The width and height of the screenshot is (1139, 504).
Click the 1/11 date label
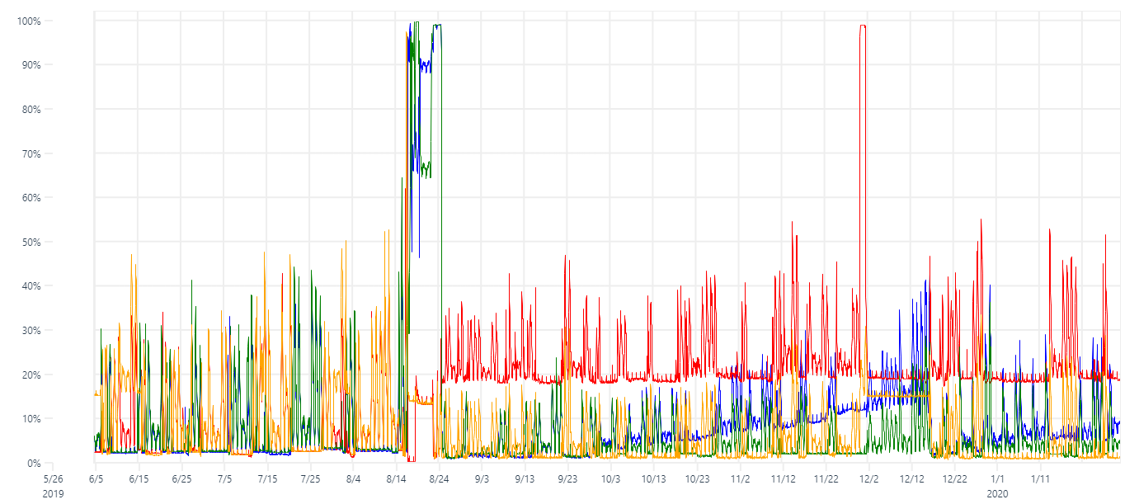1042,478
